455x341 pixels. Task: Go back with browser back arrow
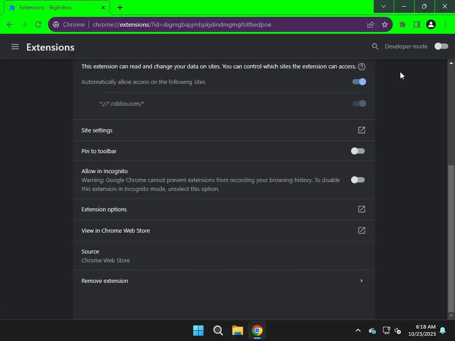10,25
